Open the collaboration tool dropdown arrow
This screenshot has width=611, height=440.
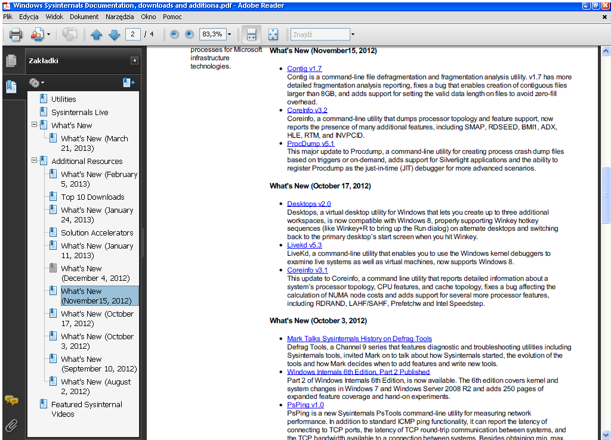48,34
